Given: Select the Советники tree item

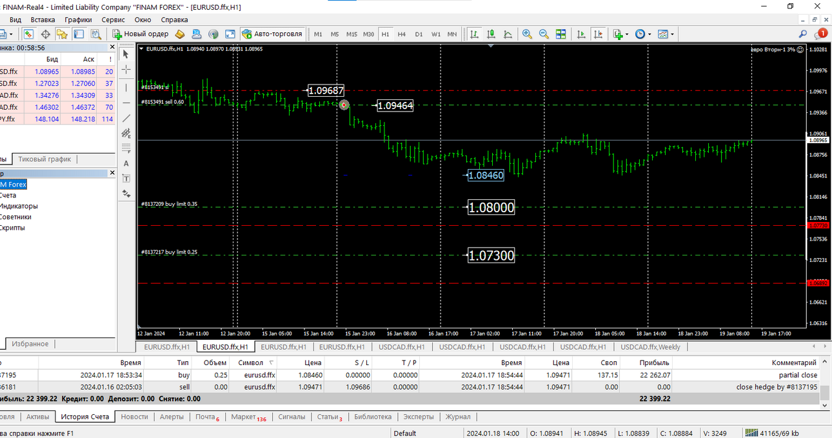Looking at the screenshot, I should tap(15, 217).
